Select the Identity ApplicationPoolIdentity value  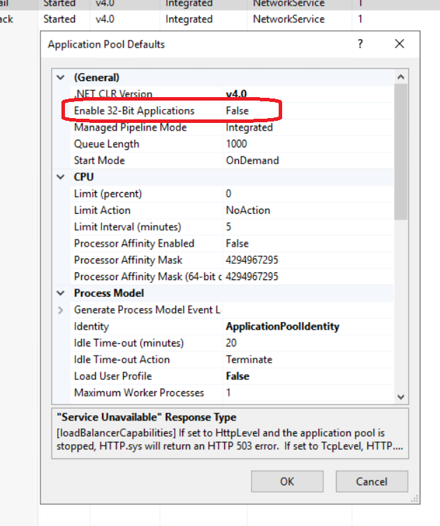point(282,326)
